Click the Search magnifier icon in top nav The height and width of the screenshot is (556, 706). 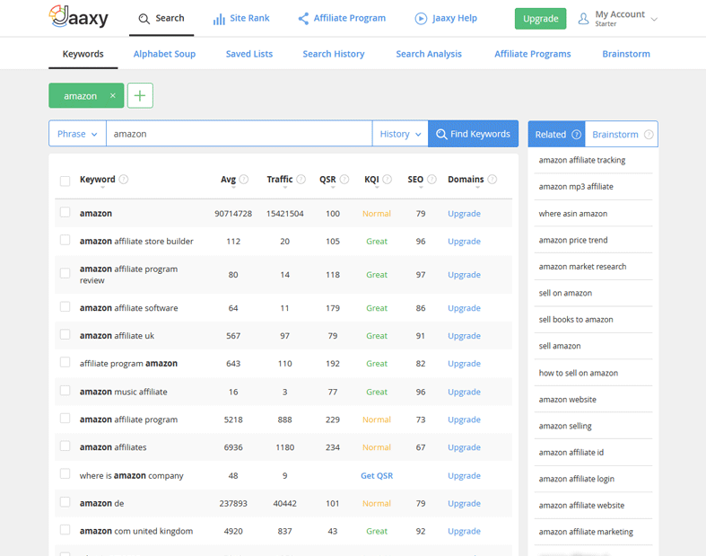[x=144, y=19]
